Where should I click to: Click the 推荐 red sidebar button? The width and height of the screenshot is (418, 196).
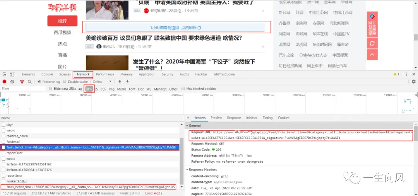[x=62, y=21]
